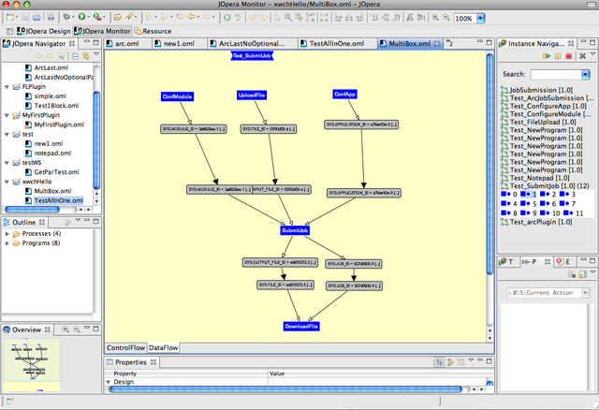Click the collapse all icon in JOpera Navigator

(x=75, y=56)
